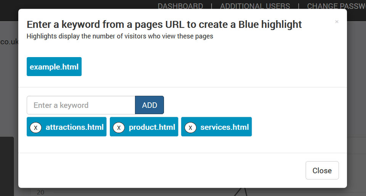Focus the Enter a keyword field
This screenshot has width=366, height=196.
click(x=81, y=105)
